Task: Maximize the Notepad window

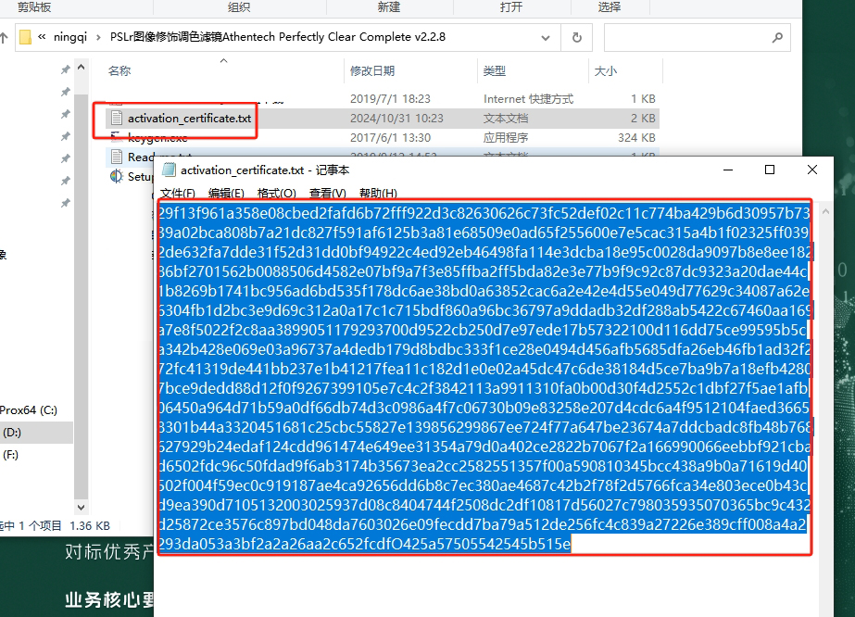Action: (x=770, y=170)
